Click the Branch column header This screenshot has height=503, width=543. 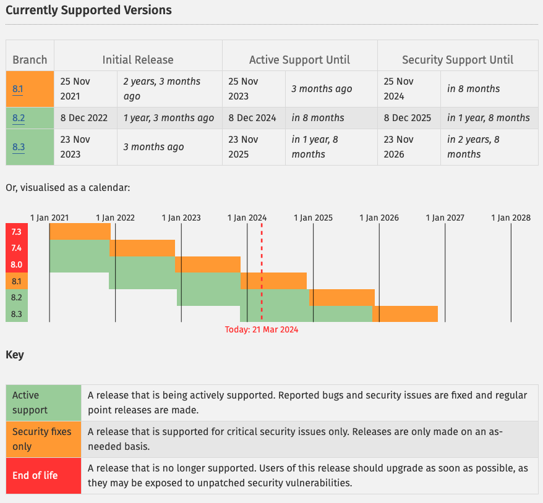[30, 60]
